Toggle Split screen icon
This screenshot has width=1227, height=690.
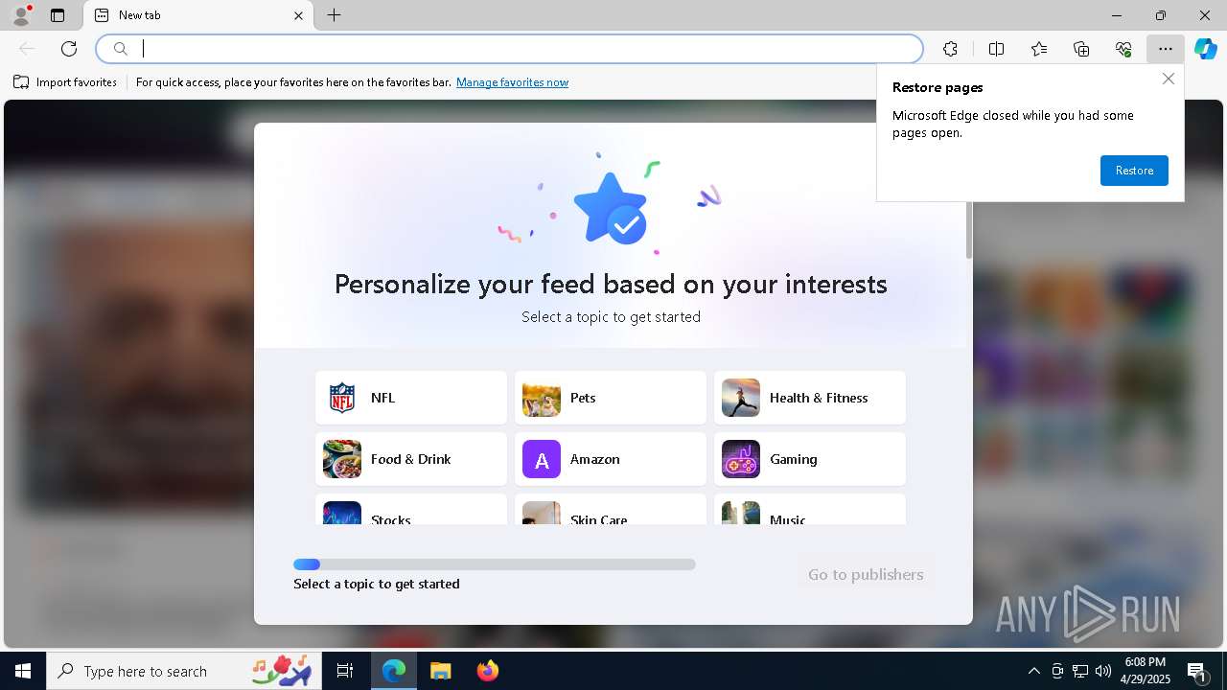[996, 49]
